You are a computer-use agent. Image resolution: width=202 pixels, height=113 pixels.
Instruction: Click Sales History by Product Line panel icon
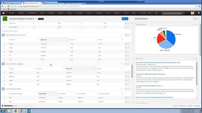coord(3,35)
